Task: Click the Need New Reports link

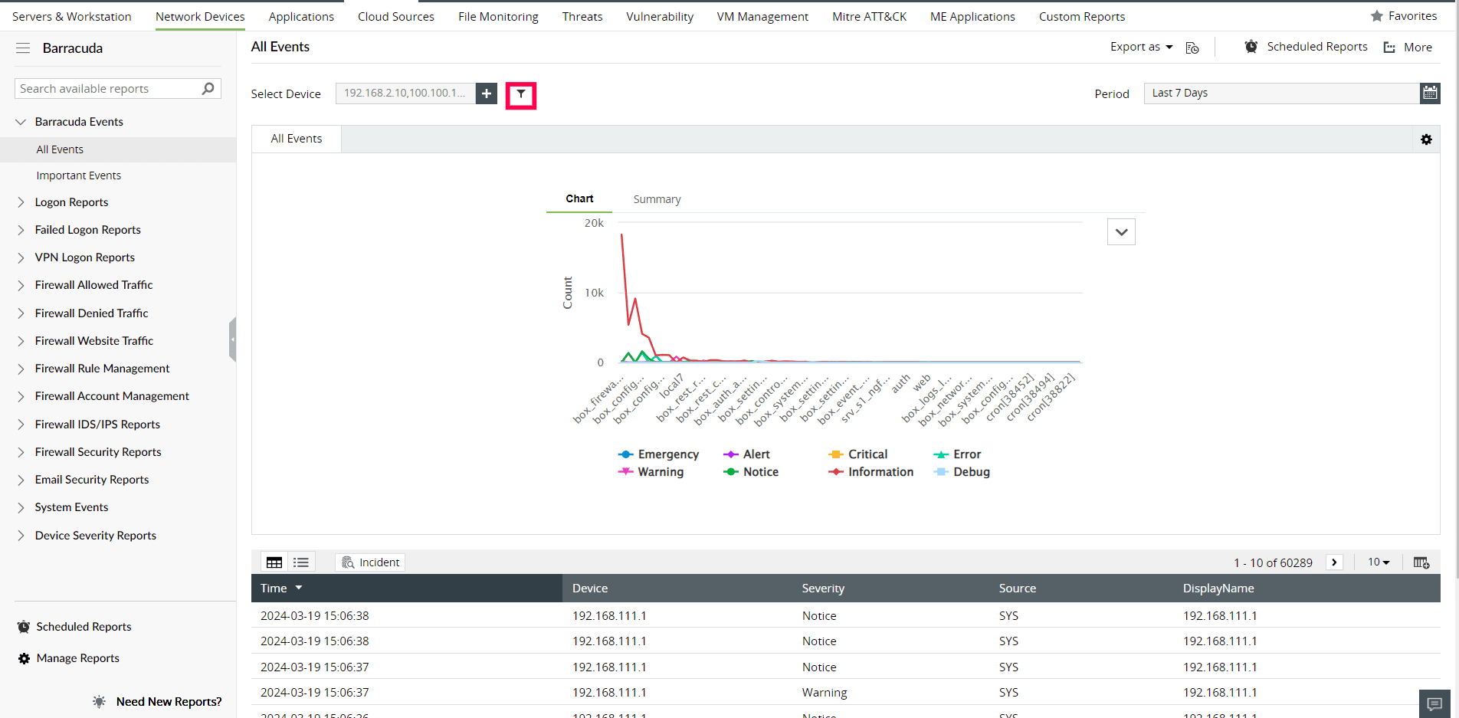Action: [169, 701]
